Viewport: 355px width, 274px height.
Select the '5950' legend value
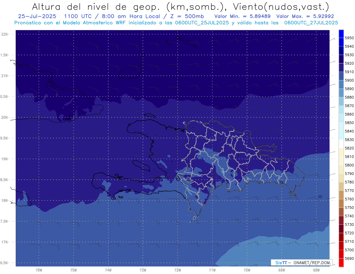pyautogui.click(x=349, y=38)
